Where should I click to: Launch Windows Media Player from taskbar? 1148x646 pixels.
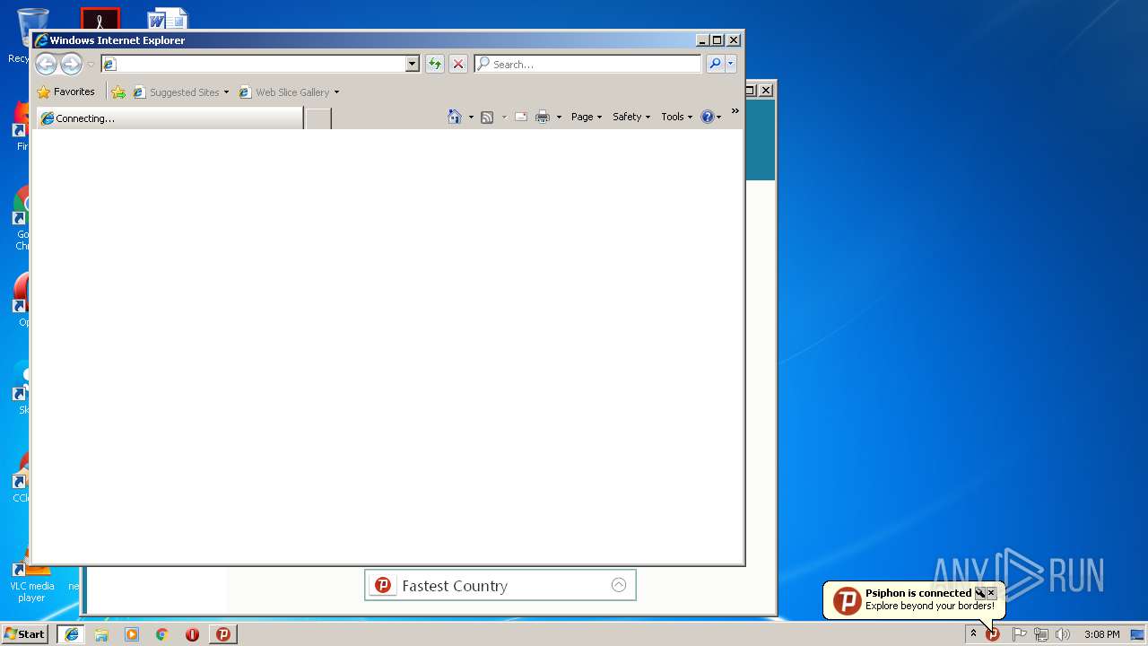pos(132,634)
